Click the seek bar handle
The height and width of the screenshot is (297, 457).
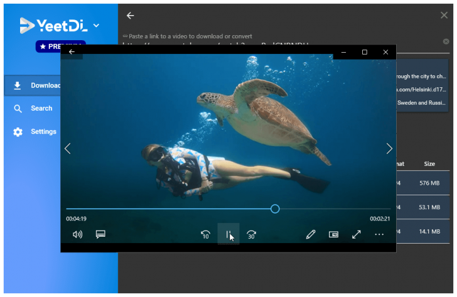coord(275,208)
